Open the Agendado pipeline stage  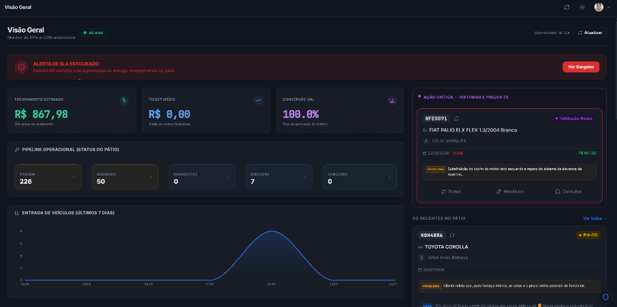click(125, 177)
